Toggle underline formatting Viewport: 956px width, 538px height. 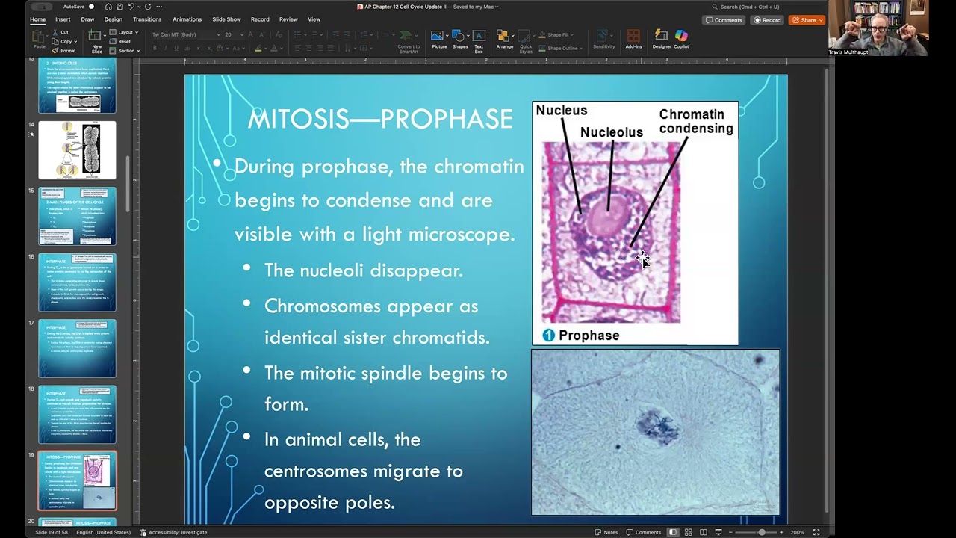[x=176, y=48]
